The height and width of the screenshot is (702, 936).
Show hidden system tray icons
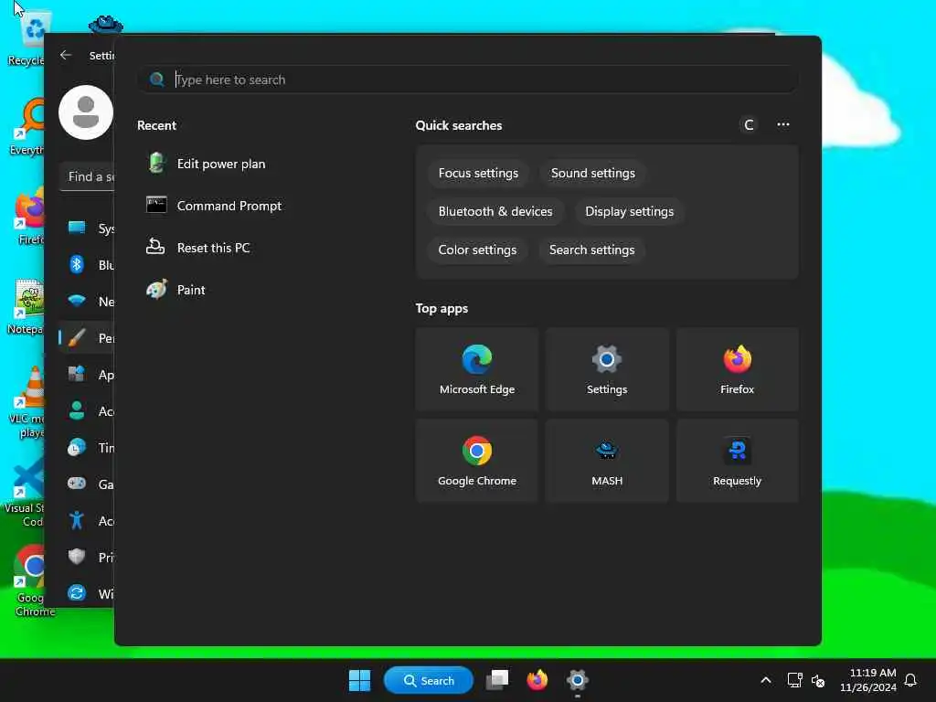pyautogui.click(x=766, y=680)
